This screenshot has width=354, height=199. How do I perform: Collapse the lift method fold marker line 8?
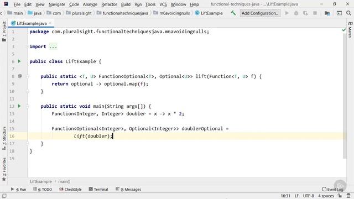pos(28,76)
